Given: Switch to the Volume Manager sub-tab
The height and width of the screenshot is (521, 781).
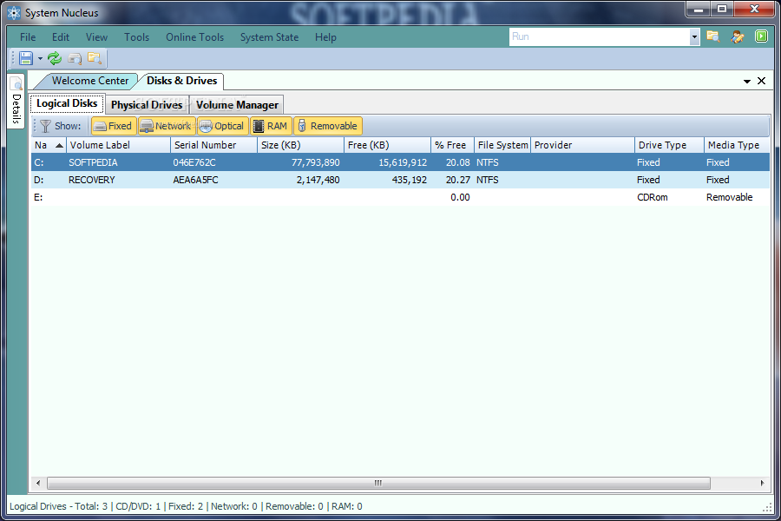Looking at the screenshot, I should (237, 105).
